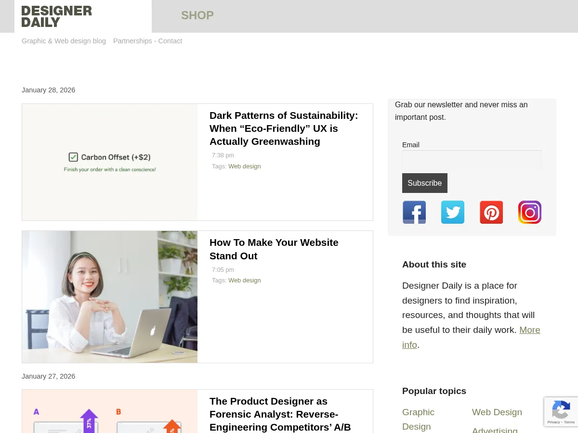578x433 pixels.
Task: Open the Dark Patterns of Sustainability article
Action: 284,128
